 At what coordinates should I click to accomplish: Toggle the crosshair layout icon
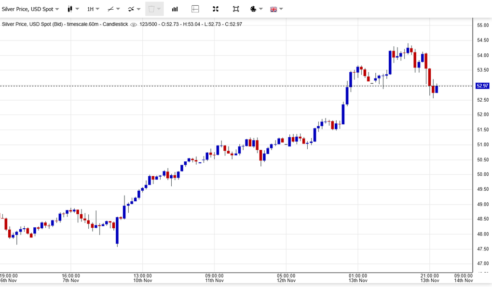coord(195,9)
